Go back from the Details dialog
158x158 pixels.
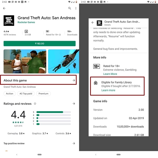click(93, 22)
